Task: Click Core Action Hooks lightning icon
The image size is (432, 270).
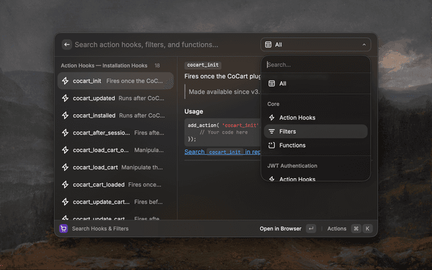Action: point(271,117)
